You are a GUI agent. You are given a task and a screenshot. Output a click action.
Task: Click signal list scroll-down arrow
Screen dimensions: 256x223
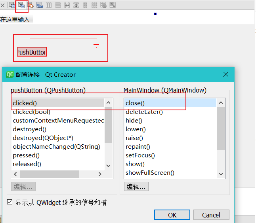point(109,166)
